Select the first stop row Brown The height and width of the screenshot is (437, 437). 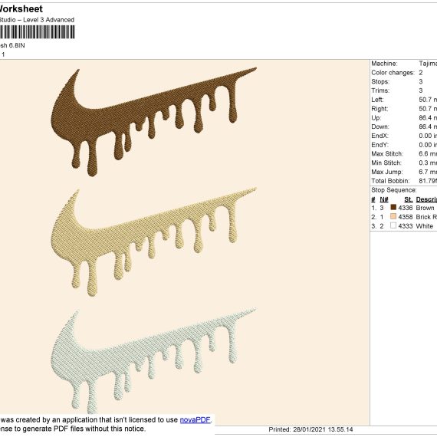pos(404,208)
